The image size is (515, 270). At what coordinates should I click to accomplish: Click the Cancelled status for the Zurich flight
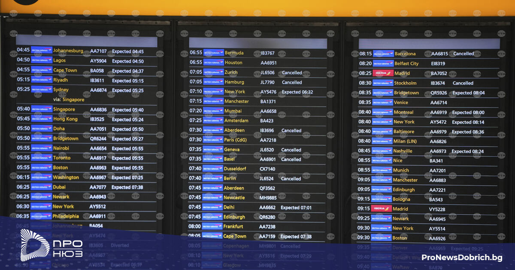click(x=292, y=73)
